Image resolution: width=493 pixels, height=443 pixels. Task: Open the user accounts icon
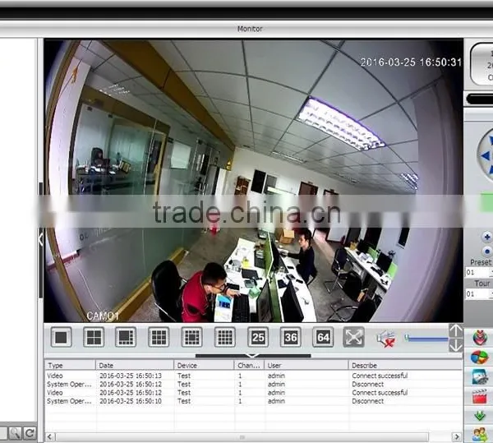pos(480,435)
